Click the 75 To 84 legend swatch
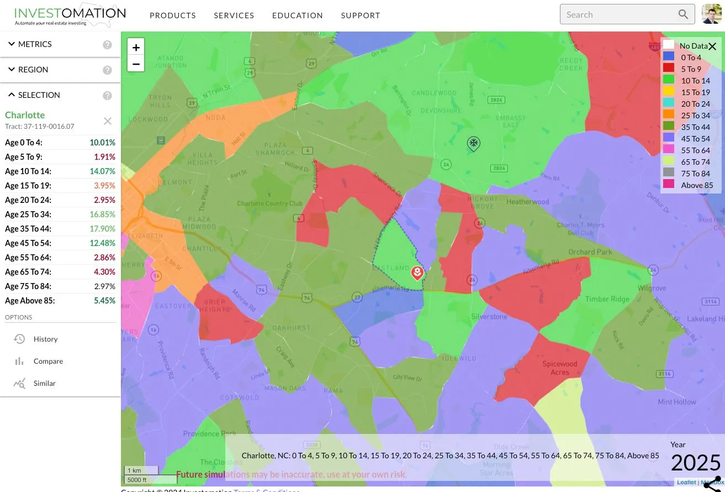This screenshot has width=725, height=492. click(x=669, y=172)
